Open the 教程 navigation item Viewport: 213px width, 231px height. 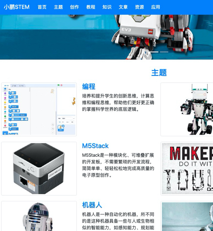(x=91, y=7)
